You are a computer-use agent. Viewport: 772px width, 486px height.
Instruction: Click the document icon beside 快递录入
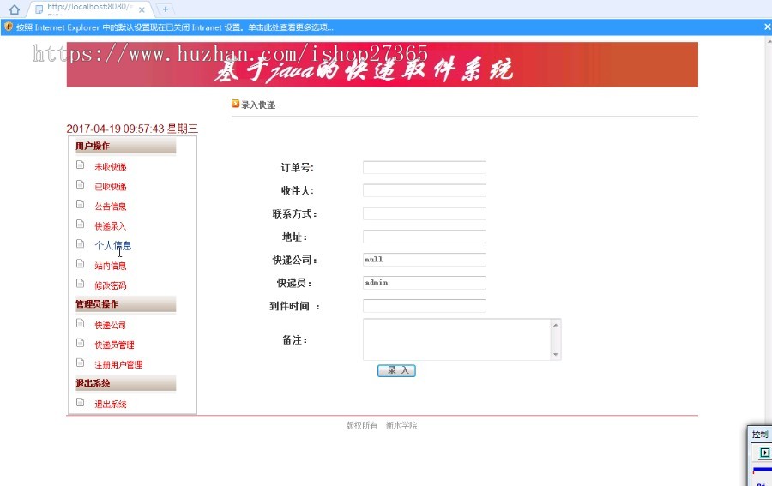[x=81, y=225]
